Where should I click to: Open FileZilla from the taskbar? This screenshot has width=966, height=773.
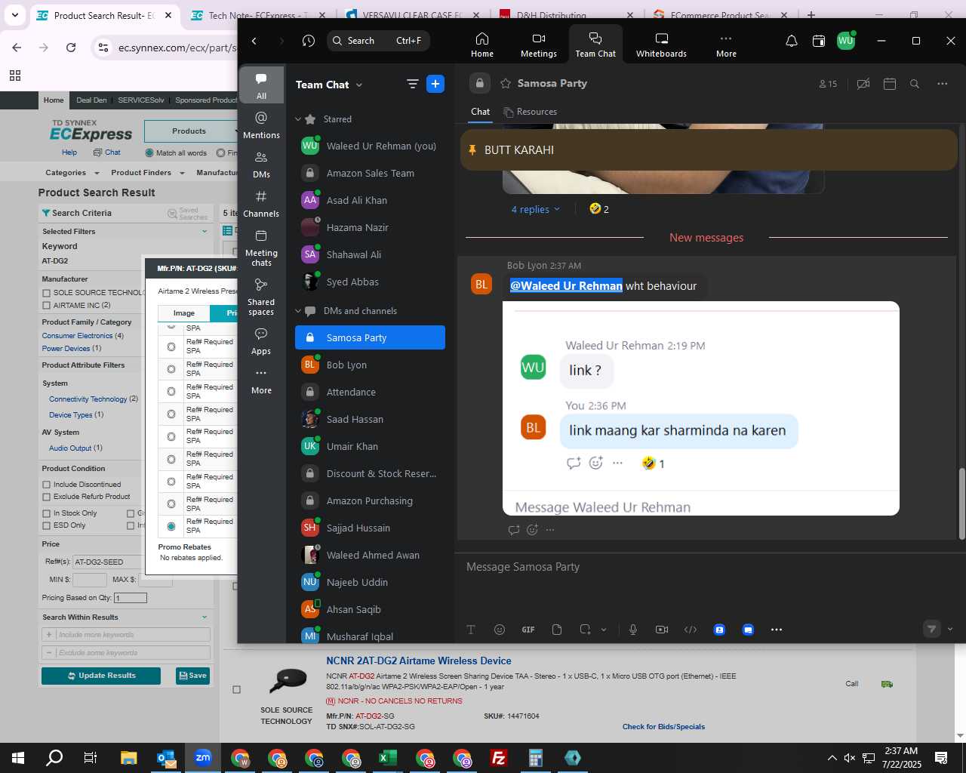point(499,758)
